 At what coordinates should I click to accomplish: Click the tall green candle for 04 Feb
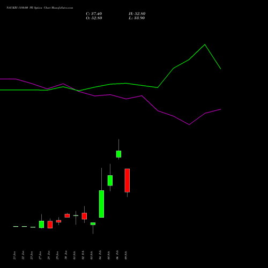(101, 204)
